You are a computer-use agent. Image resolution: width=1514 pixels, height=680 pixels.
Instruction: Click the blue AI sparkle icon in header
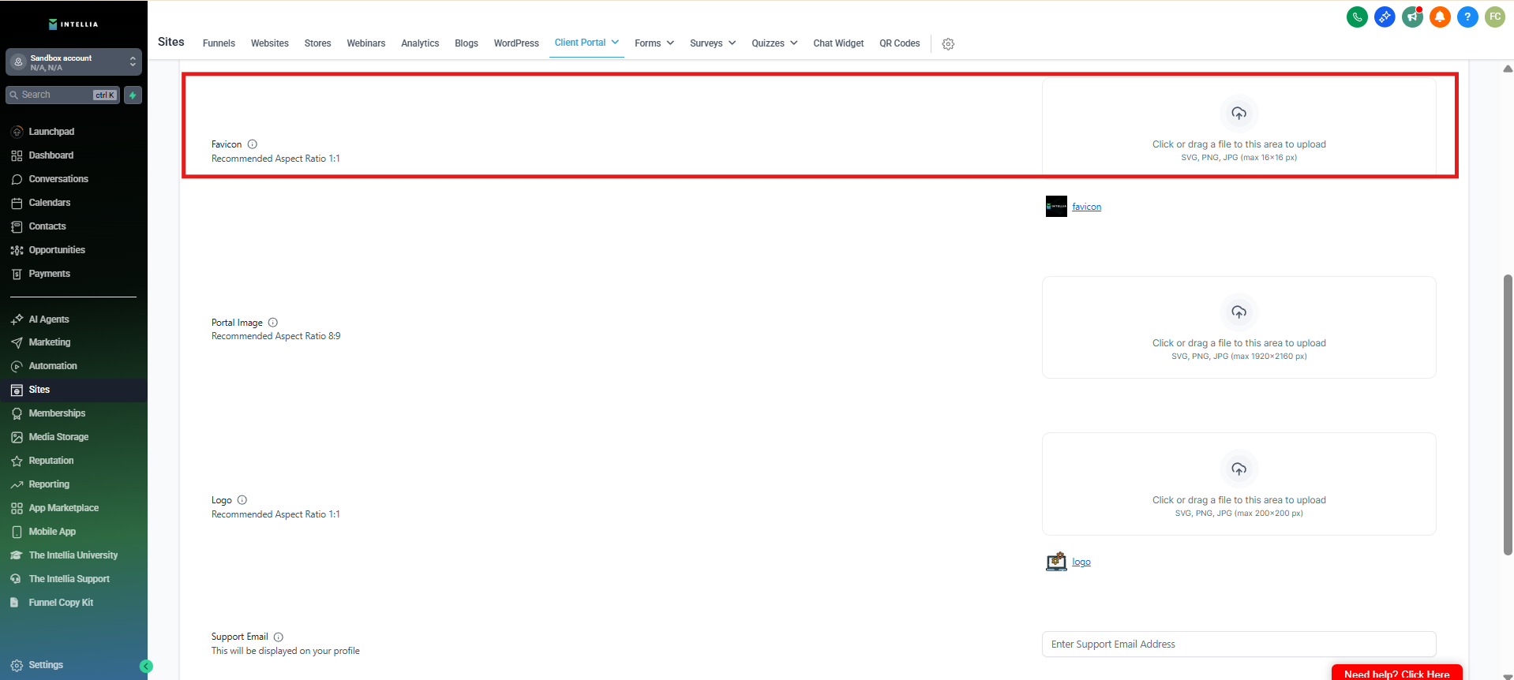[1385, 17]
